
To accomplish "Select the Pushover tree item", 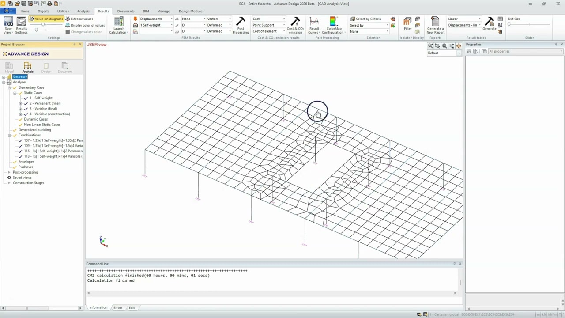I will (26, 167).
